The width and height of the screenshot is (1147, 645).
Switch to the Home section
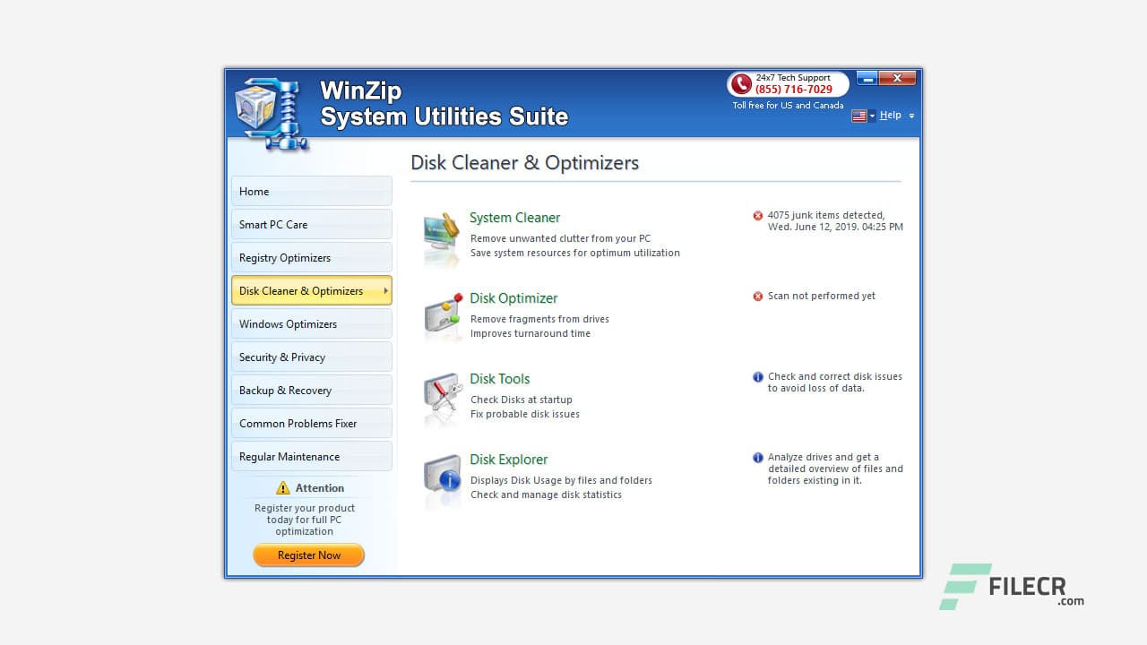[x=311, y=191]
